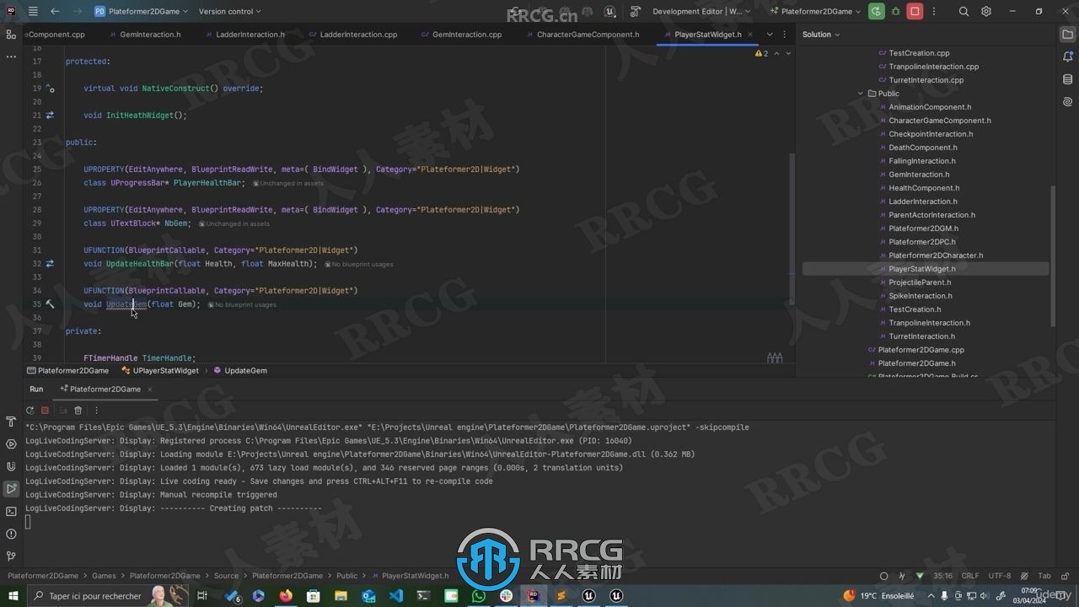Open Run panel more options menu
1079x607 pixels.
96,411
